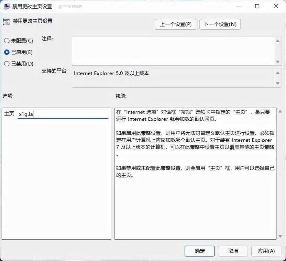This screenshot has height=261, width=286.
Task: Click the 支持的平台 label
Action: [55, 71]
